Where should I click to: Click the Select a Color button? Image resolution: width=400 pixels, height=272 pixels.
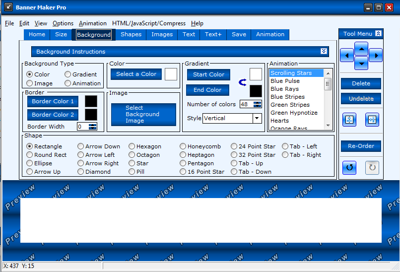[x=136, y=74]
